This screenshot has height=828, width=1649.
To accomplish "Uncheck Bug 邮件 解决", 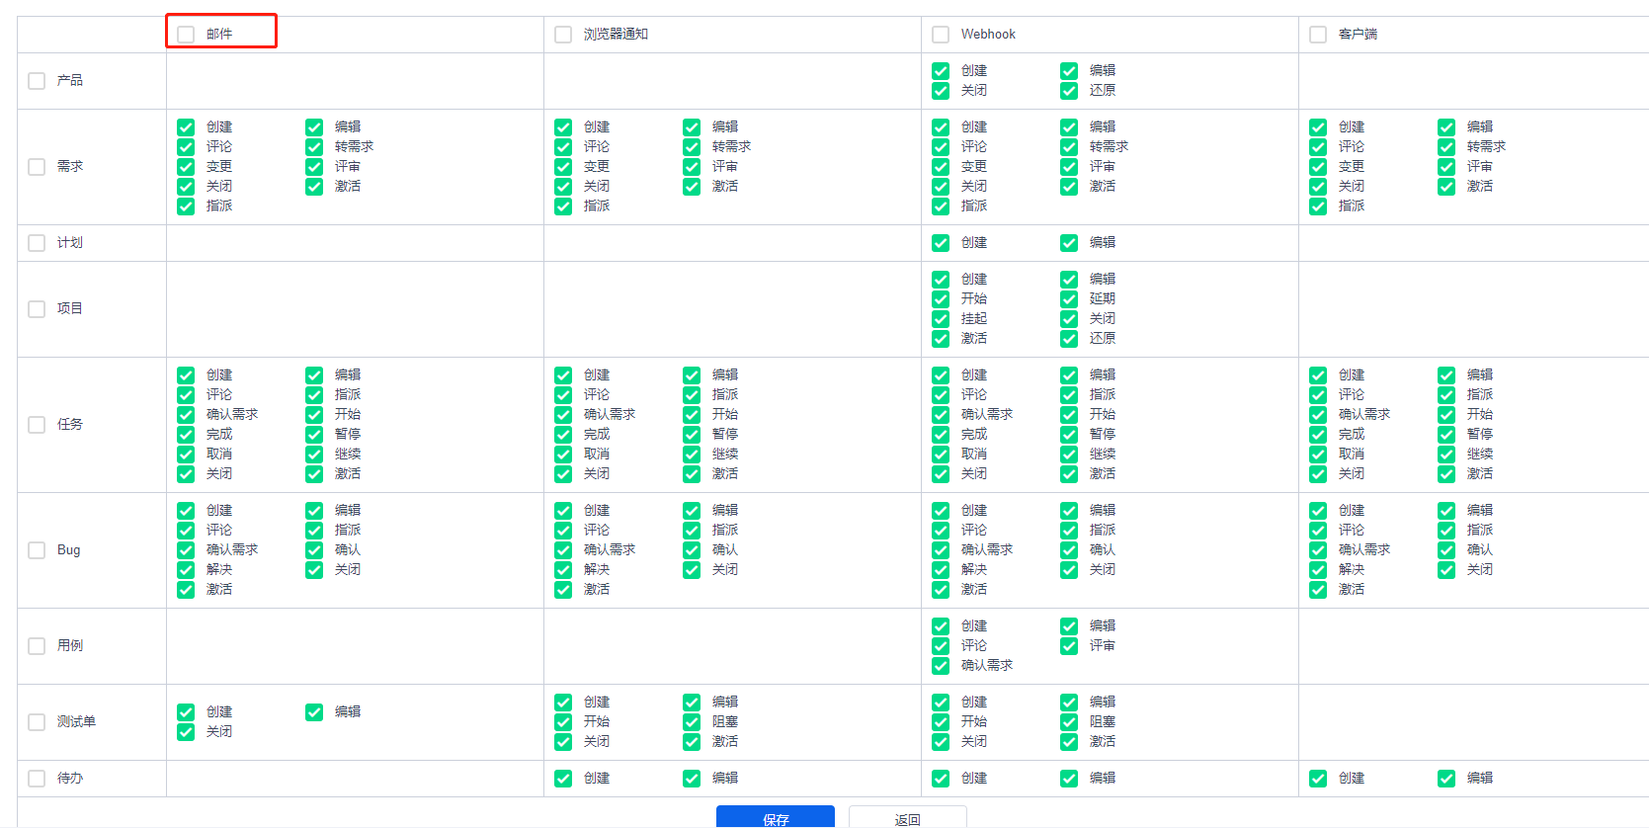I will point(186,570).
